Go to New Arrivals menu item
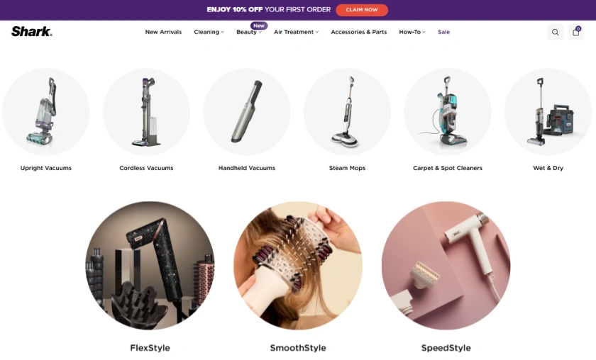The width and height of the screenshot is (596, 360). [163, 32]
